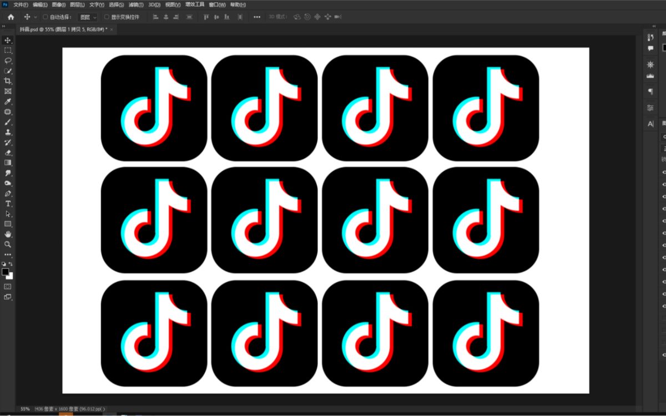Align vertical centers in options bar

(216, 17)
